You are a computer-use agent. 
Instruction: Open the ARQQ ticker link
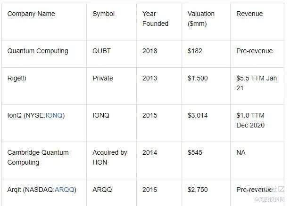pos(65,190)
